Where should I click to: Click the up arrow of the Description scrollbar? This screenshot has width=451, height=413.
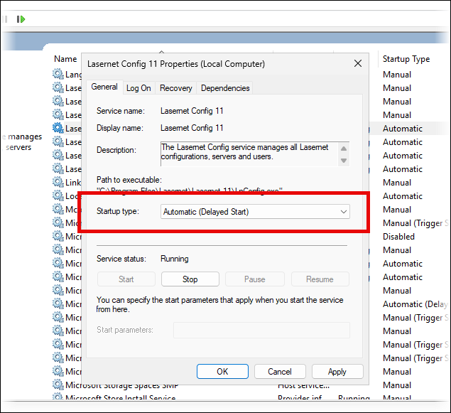[344, 149]
